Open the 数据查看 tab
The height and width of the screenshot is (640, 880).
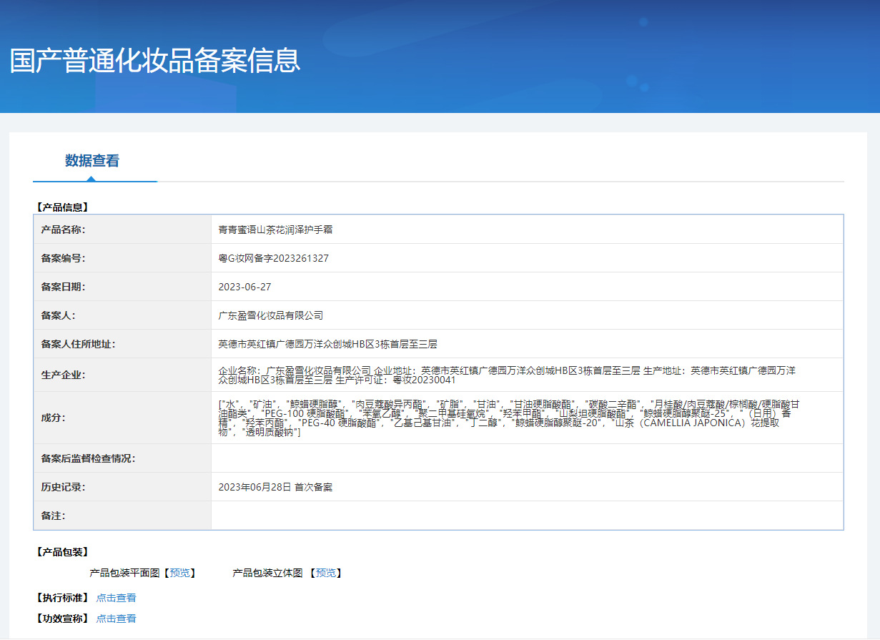pyautogui.click(x=92, y=161)
